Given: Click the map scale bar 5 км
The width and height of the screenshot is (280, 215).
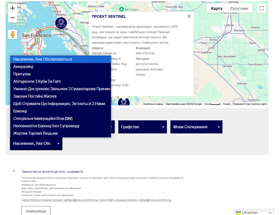Looking at the screenshot, I should [x=212, y=104].
